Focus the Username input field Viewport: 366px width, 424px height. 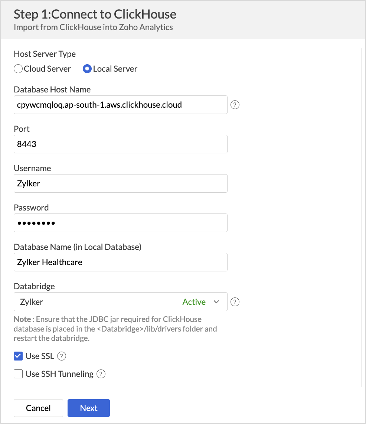121,183
